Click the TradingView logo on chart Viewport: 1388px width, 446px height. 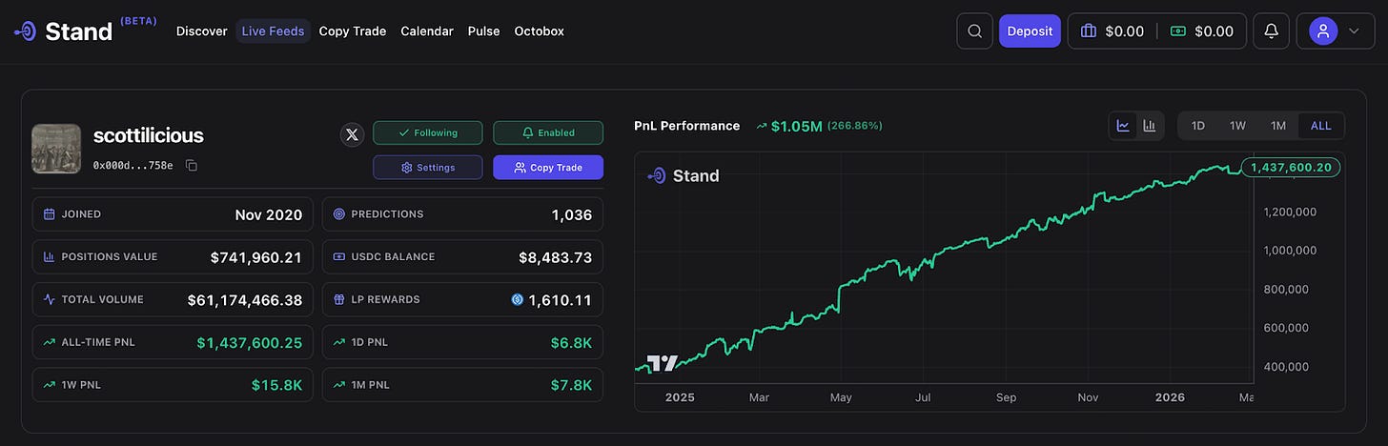pos(663,362)
